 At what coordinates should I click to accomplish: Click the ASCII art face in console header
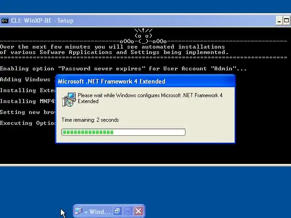[143, 36]
